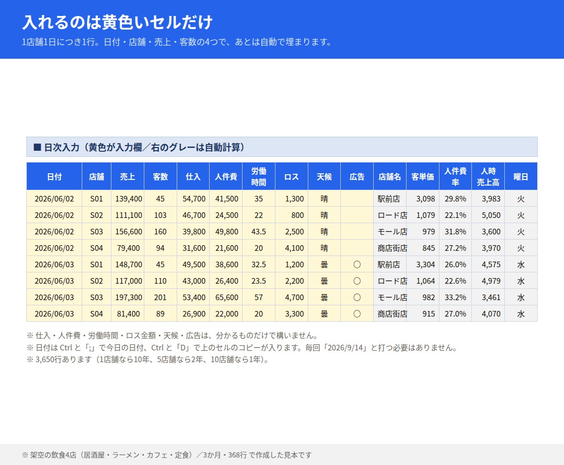Viewport: 564px width, 465px height.
Task: Select the 天候 cell in the 156,600 row
Action: coord(324,232)
